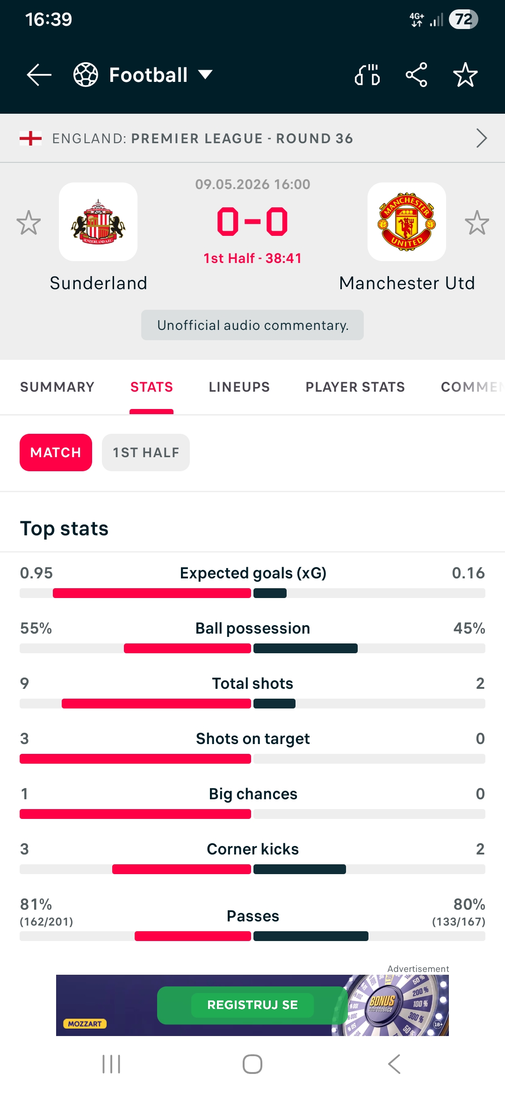Toggle the match favorite star in header
Viewport: 505px width, 1095px height.
[465, 75]
